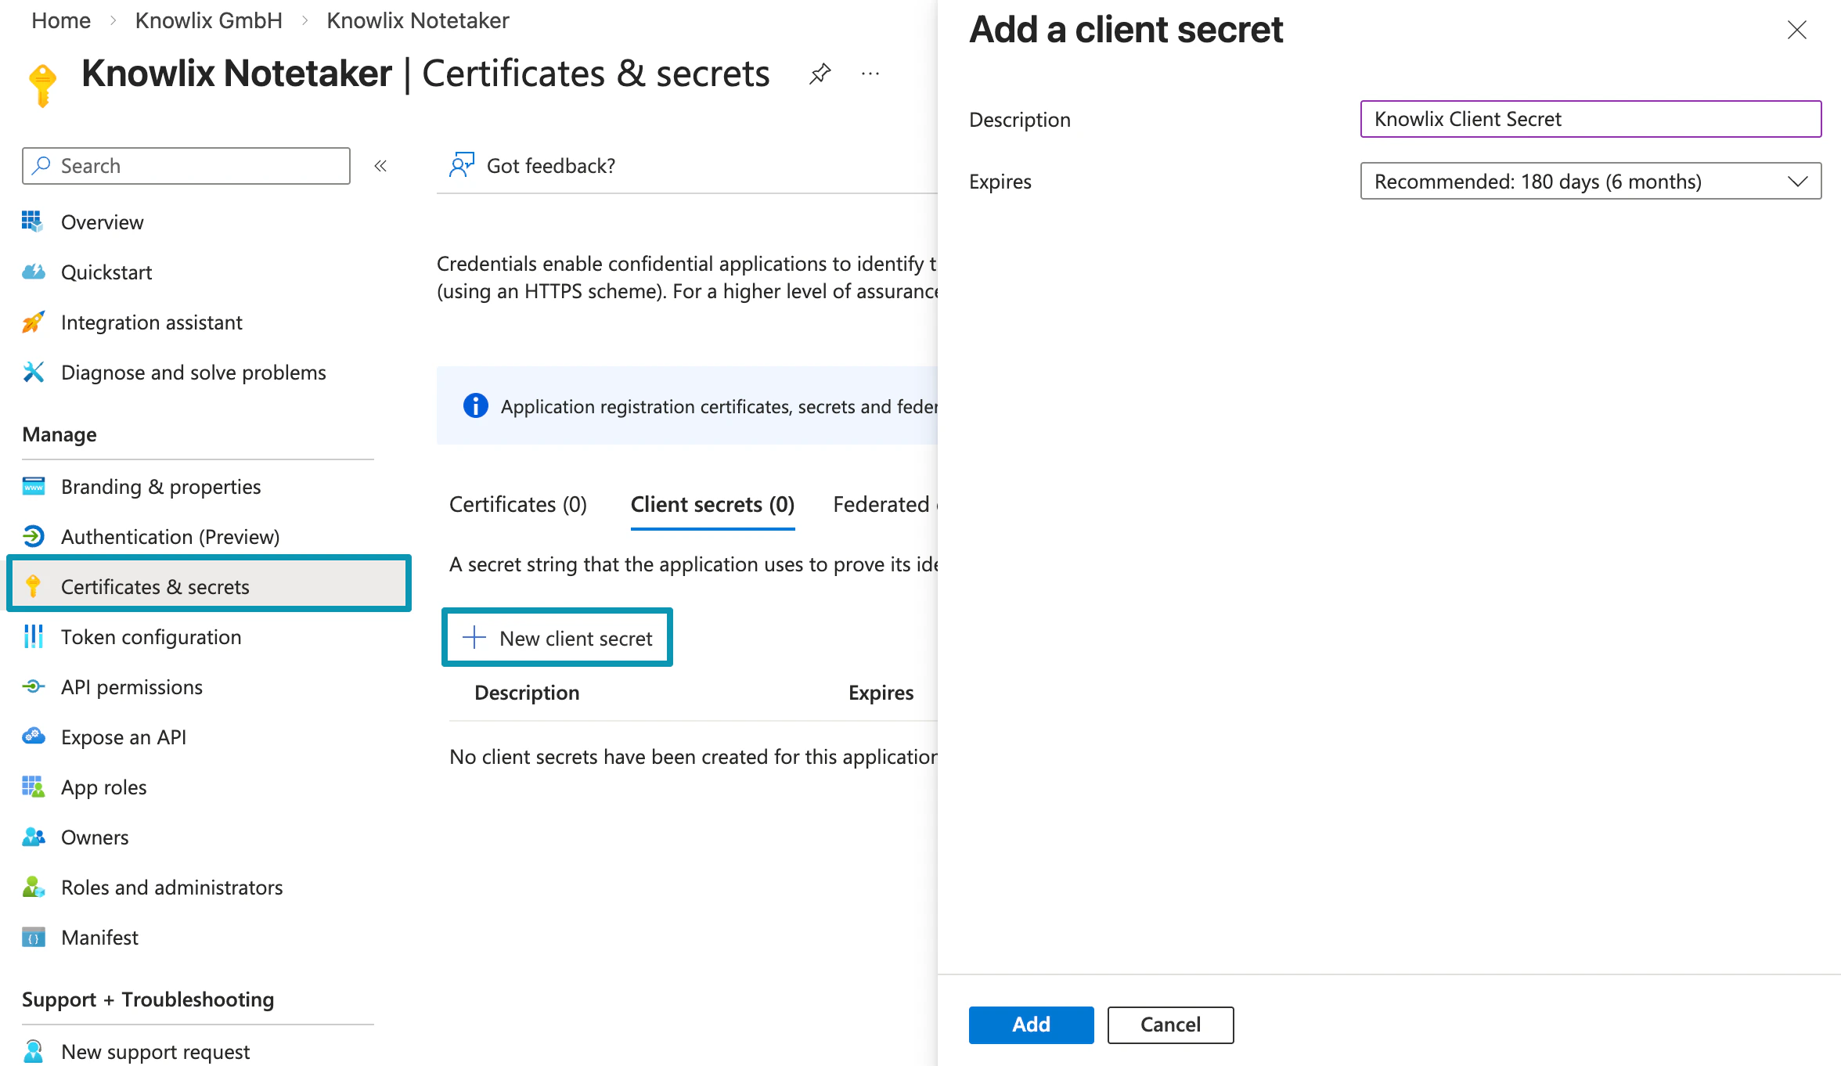Collapse the left sidebar with the chevron
The height and width of the screenshot is (1066, 1841).
click(380, 165)
